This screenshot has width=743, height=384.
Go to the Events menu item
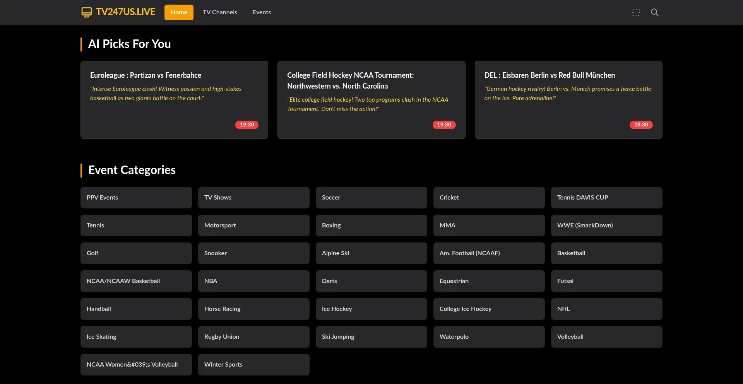pyautogui.click(x=262, y=12)
